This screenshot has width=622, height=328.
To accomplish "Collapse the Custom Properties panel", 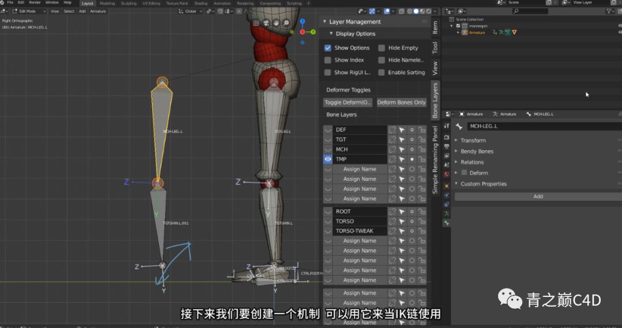I will tap(456, 184).
